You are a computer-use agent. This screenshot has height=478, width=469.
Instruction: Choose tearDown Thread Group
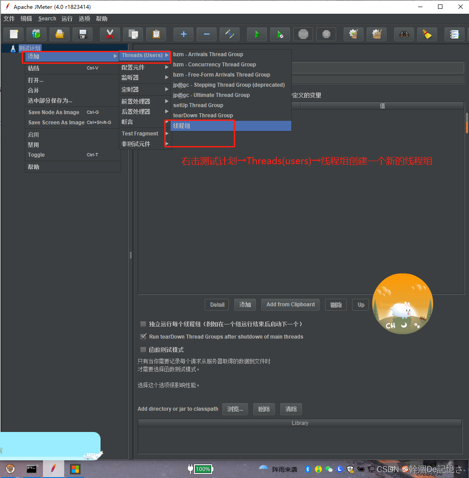coord(231,115)
